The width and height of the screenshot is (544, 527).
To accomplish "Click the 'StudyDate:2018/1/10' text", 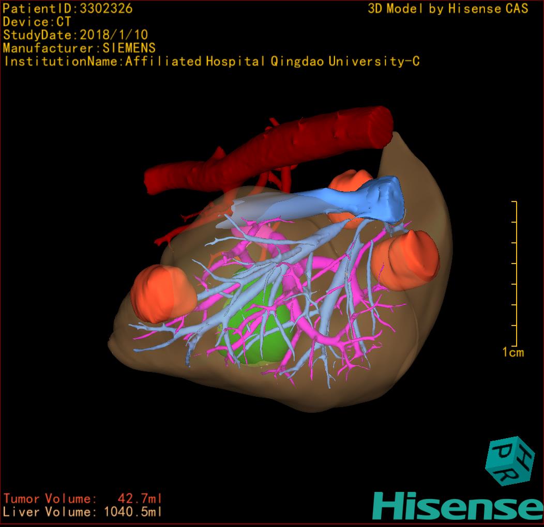I will (x=75, y=35).
